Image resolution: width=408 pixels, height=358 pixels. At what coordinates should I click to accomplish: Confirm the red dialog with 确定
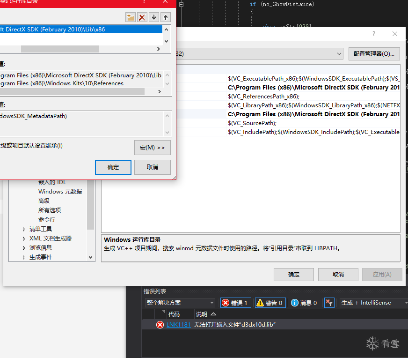(x=113, y=167)
